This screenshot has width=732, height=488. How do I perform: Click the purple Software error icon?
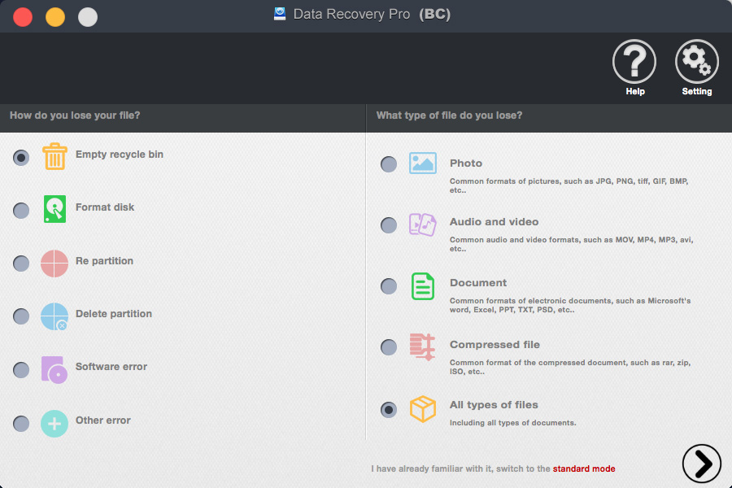54,369
